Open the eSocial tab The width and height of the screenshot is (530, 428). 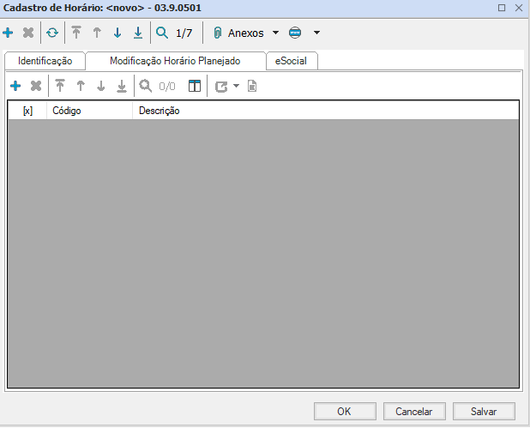(291, 61)
